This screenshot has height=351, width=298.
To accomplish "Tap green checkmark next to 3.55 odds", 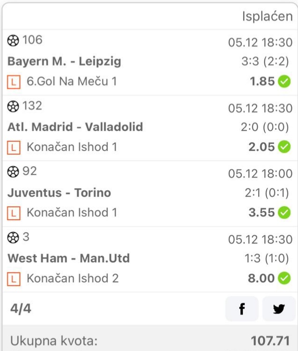I will (x=284, y=212).
